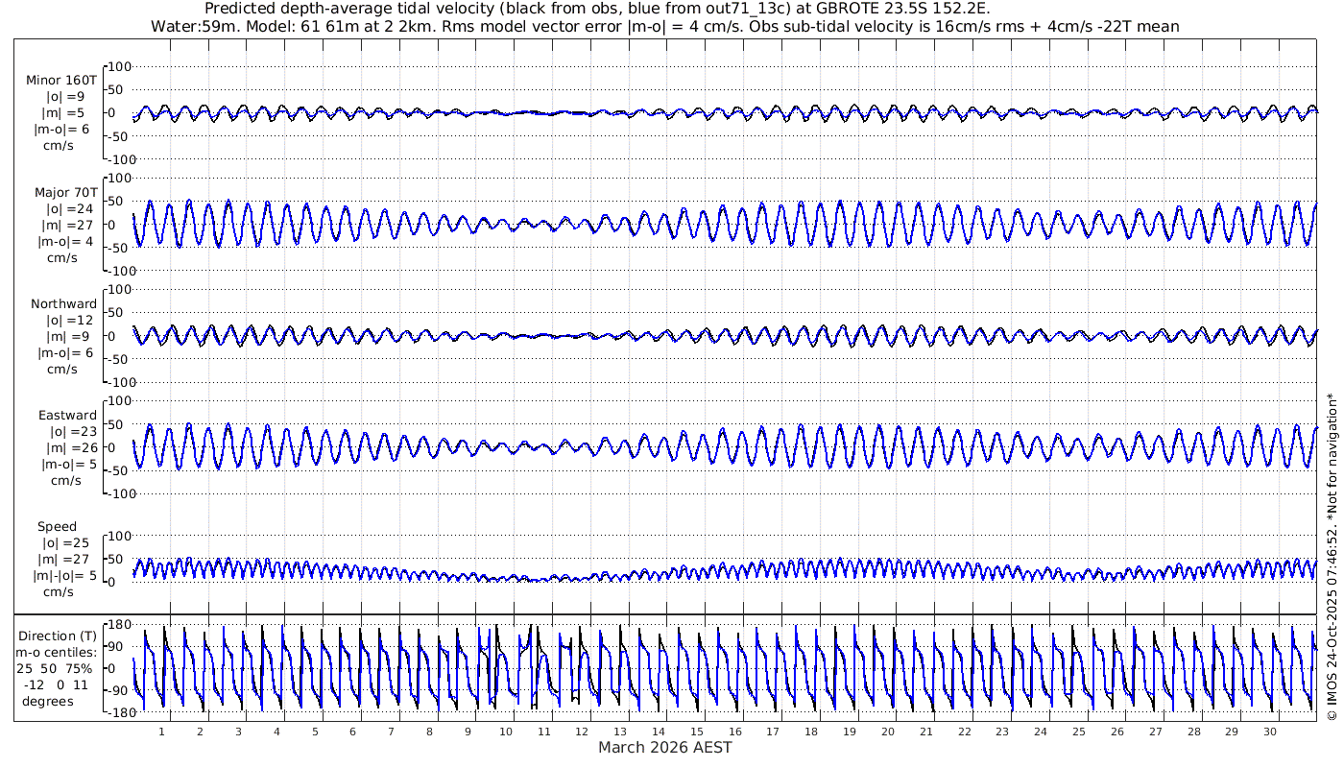
Task: Click the 'm-o centiles:' text
Action: (55, 652)
